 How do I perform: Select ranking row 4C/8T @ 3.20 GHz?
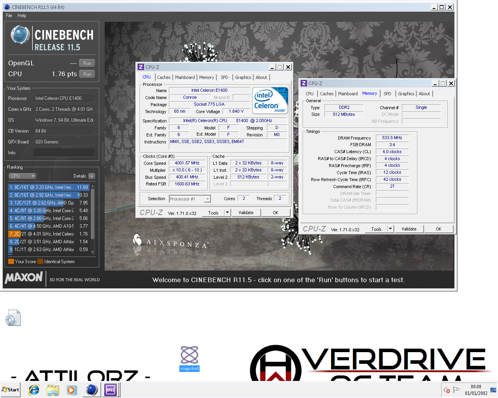pyautogui.click(x=49, y=211)
